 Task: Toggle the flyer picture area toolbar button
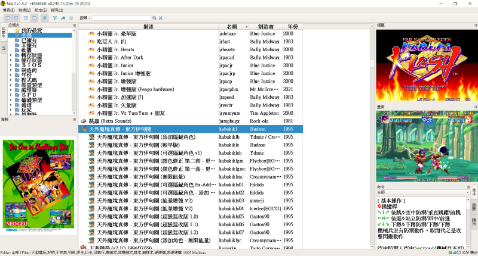coord(16,18)
